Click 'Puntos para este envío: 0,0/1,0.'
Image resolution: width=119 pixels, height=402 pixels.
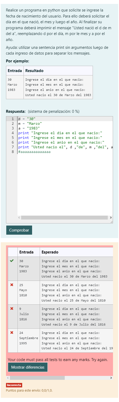(29, 390)
